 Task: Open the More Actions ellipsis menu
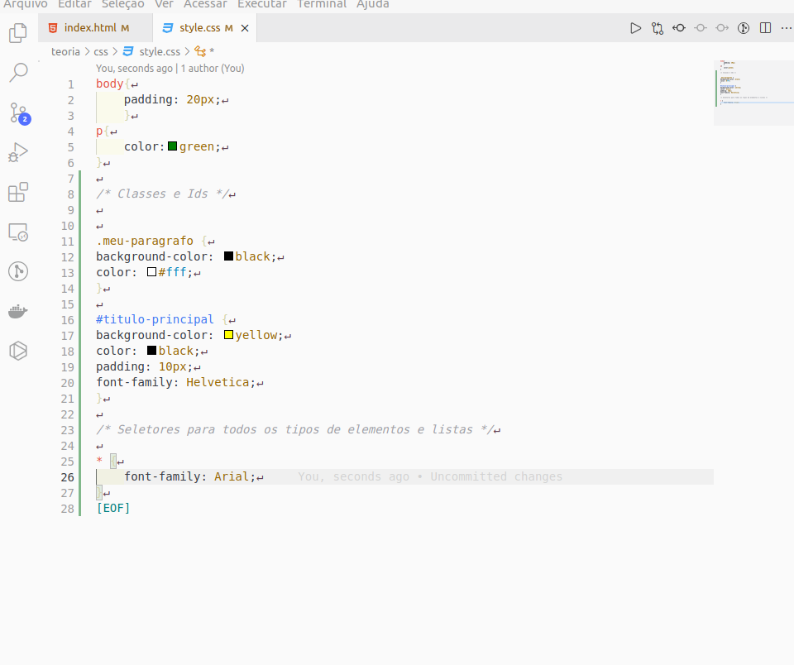click(787, 28)
